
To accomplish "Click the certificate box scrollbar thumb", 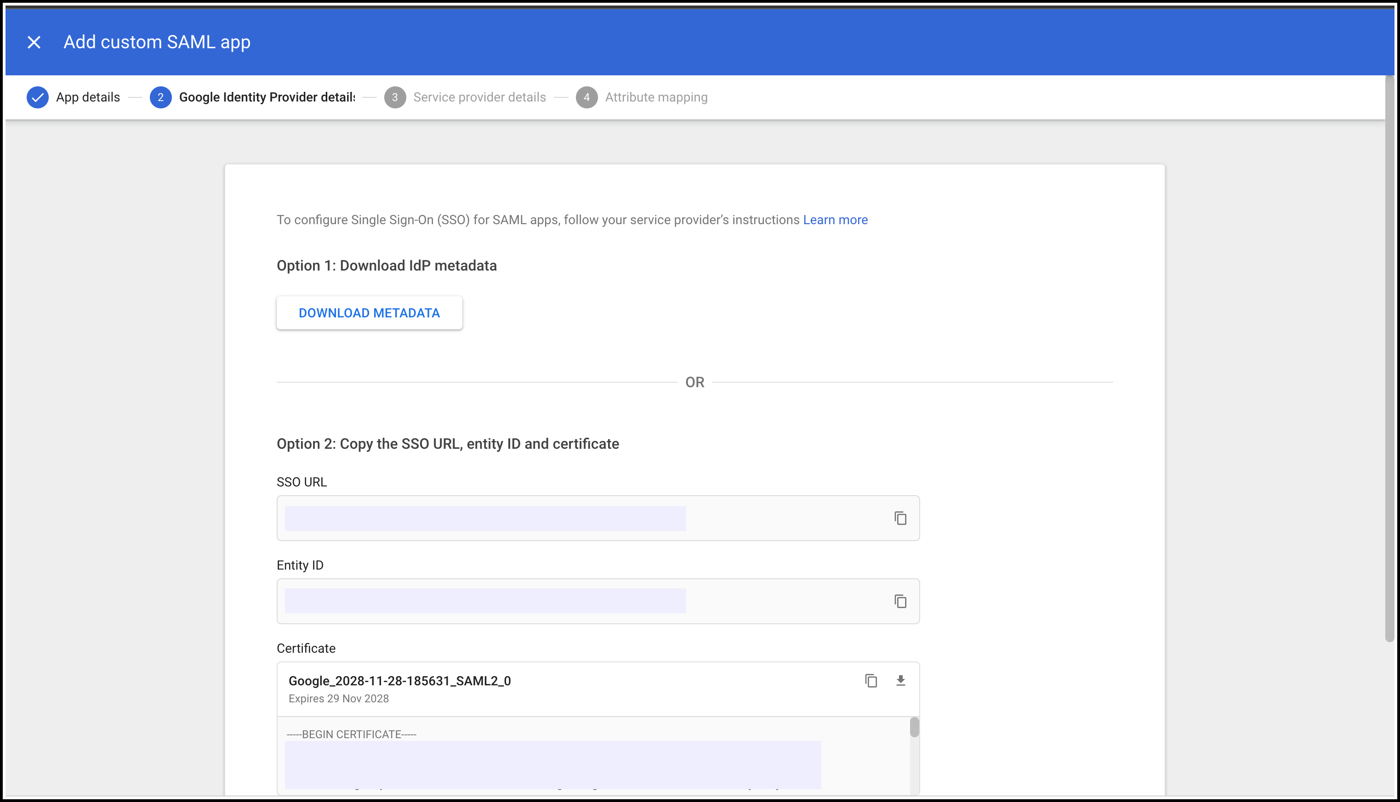I will (x=914, y=727).
